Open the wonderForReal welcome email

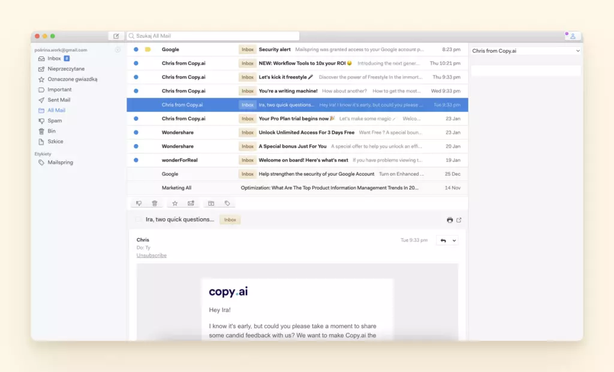click(x=297, y=160)
